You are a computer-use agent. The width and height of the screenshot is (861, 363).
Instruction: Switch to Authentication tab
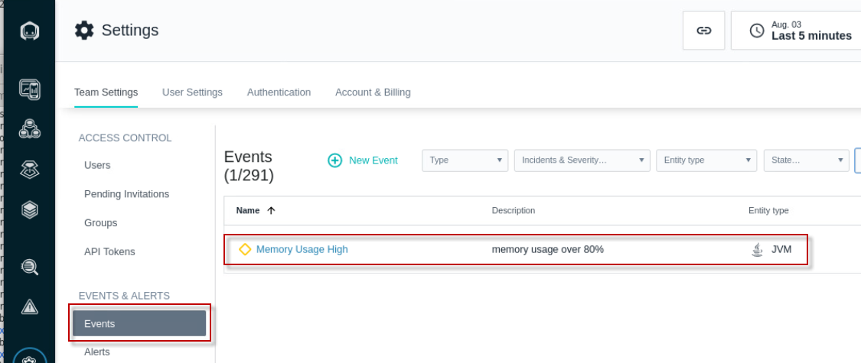(x=279, y=92)
